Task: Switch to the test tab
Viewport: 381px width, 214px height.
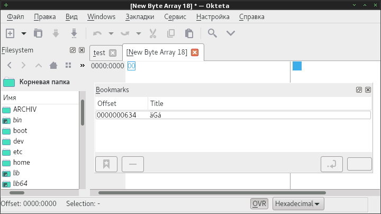Action: pyautogui.click(x=99, y=53)
